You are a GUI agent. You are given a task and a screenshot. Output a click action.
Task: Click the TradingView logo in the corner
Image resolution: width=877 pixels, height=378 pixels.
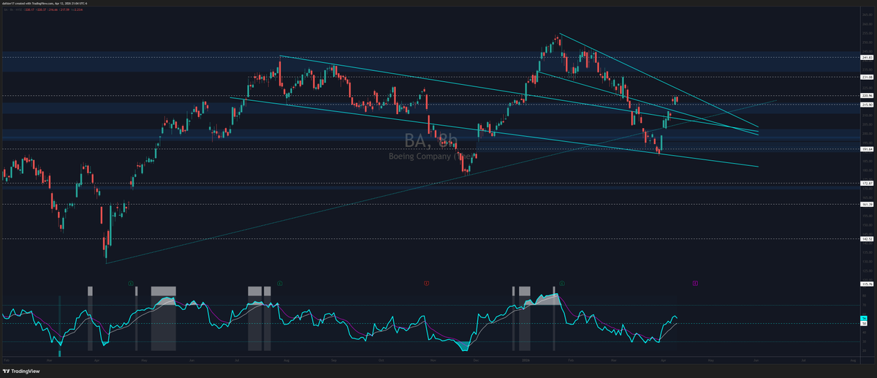point(21,371)
